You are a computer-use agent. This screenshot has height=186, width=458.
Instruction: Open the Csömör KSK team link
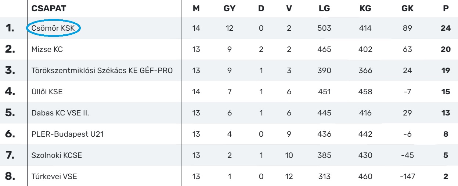pyautogui.click(x=54, y=28)
